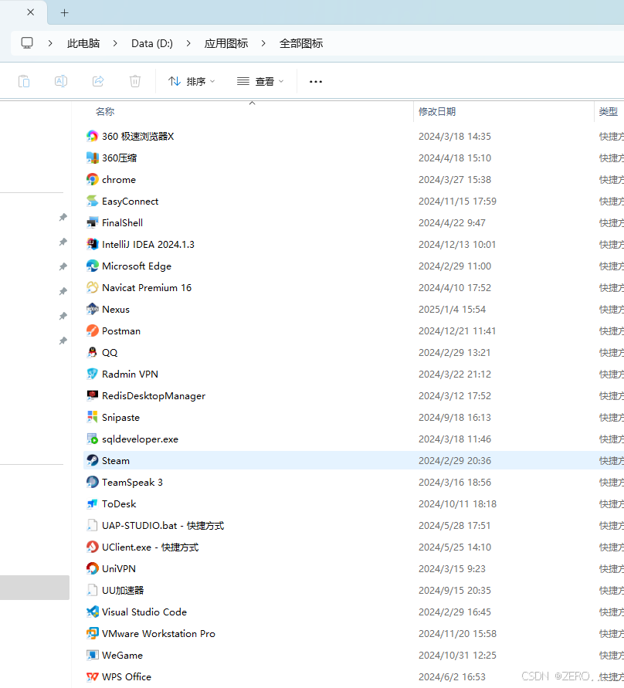Click the sqldeveloper.exe icon
Screen dimensions: 624x688
tap(92, 439)
